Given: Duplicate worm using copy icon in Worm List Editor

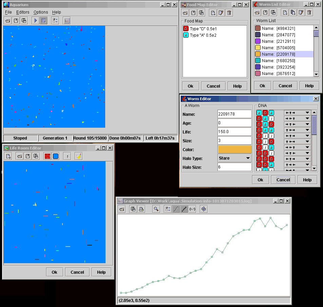Looking at the screenshot, I should tap(293, 13).
